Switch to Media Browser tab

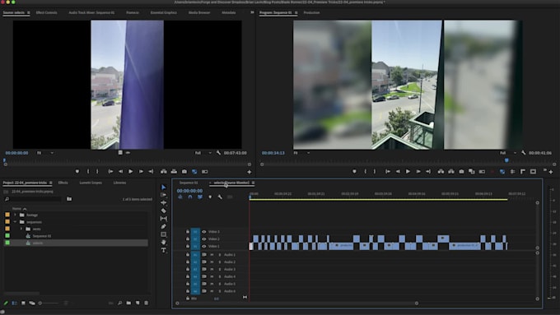coord(199,12)
